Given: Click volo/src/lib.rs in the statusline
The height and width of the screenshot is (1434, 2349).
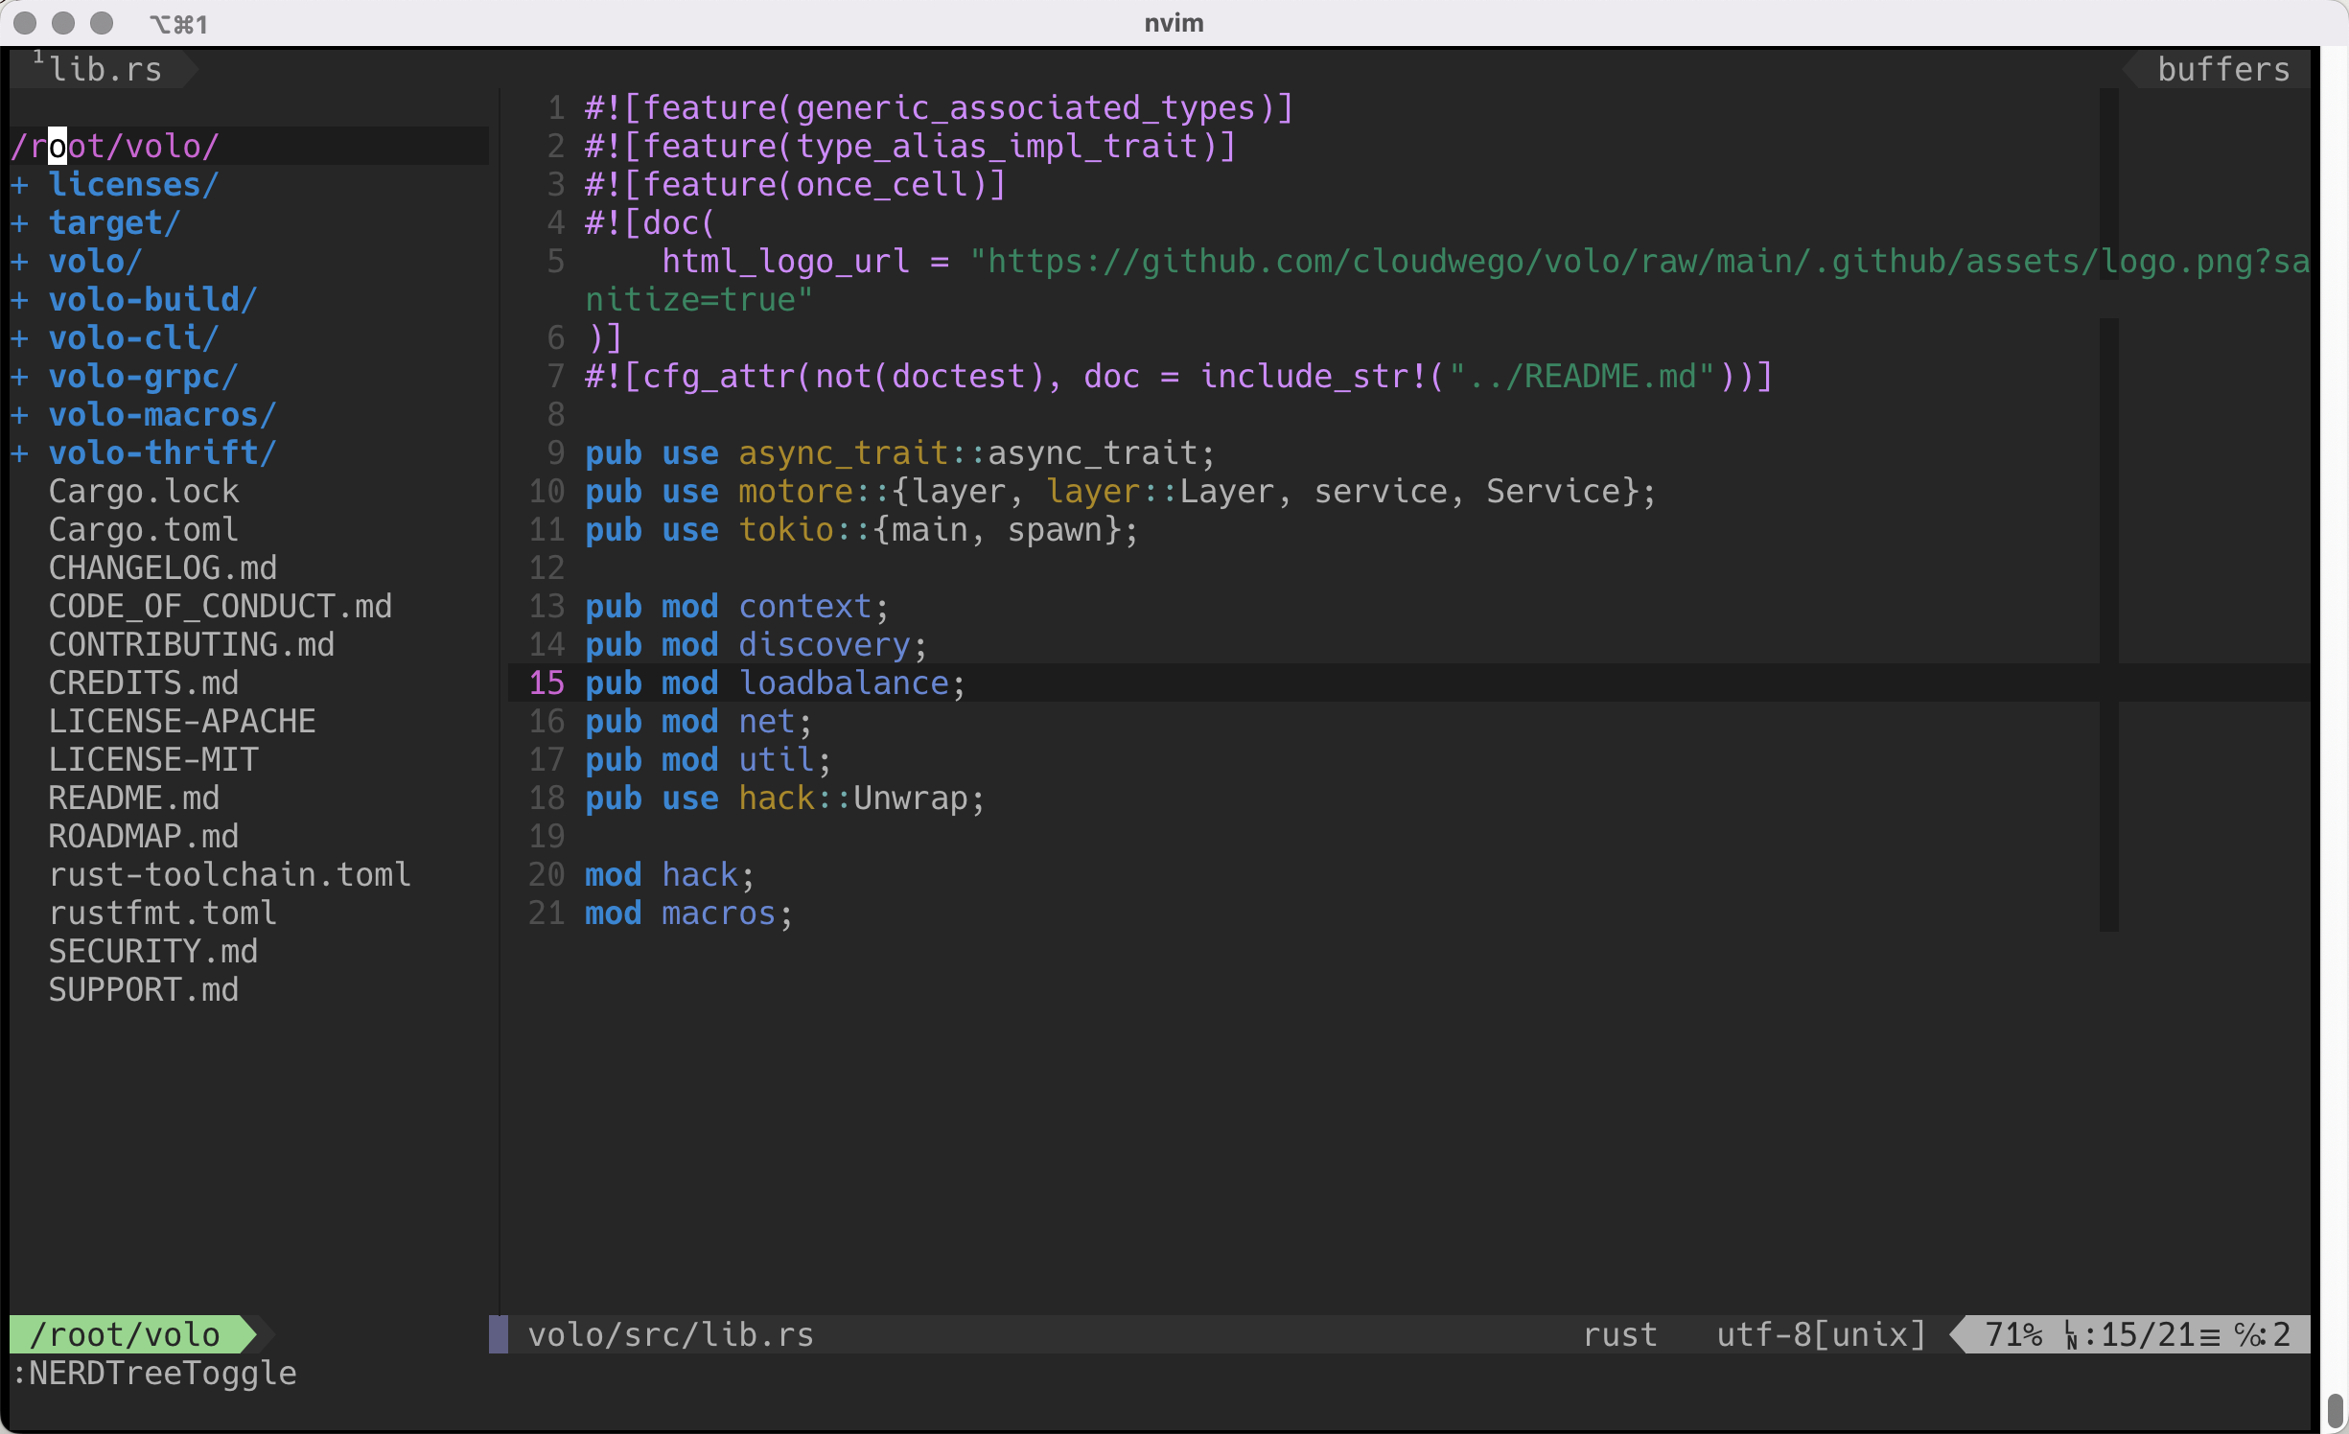Looking at the screenshot, I should [x=671, y=1334].
